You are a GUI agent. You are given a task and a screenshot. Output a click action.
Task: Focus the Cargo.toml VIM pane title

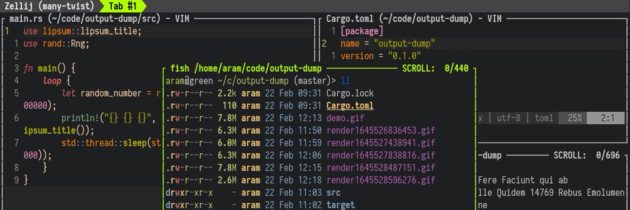tap(414, 18)
